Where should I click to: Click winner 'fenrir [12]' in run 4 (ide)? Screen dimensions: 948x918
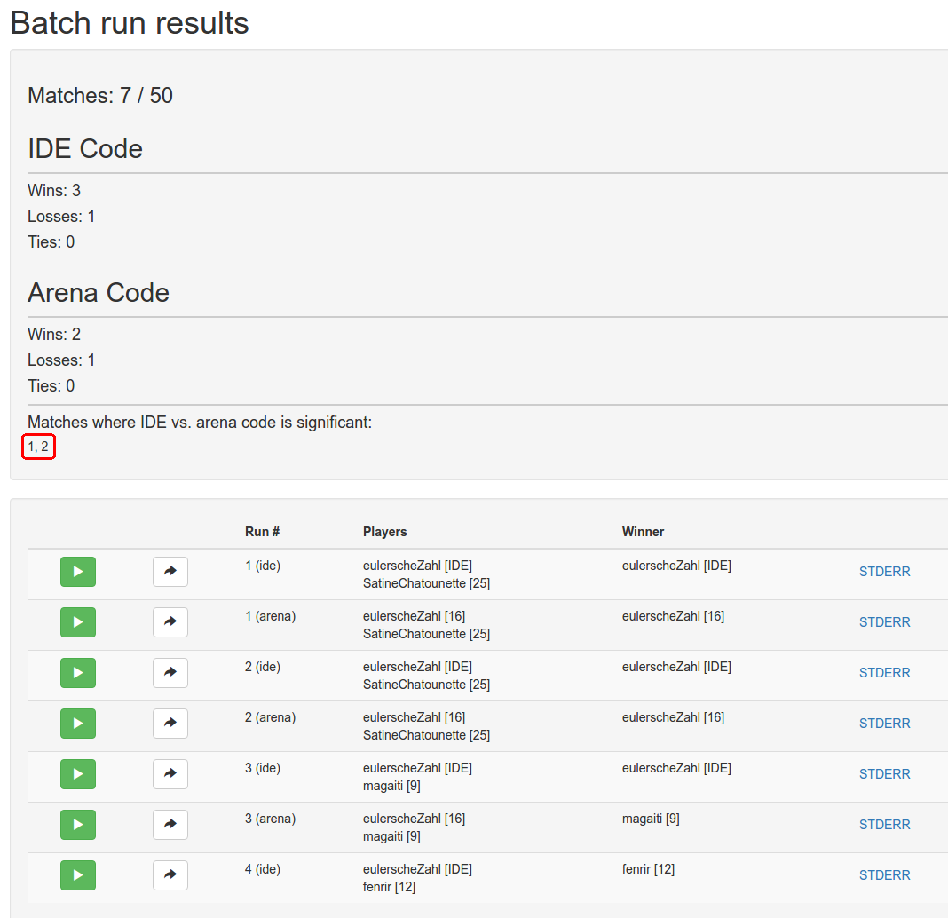pyautogui.click(x=648, y=869)
